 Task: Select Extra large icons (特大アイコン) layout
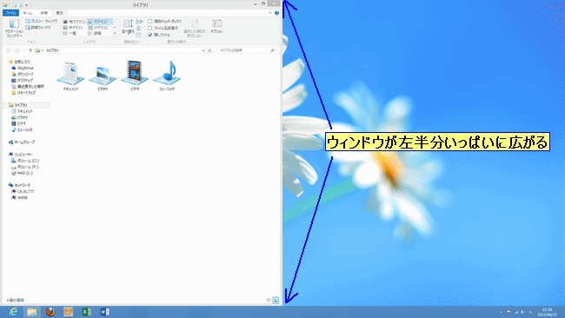click(75, 22)
